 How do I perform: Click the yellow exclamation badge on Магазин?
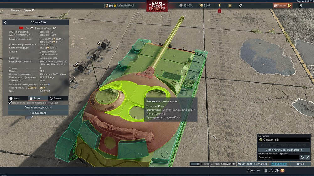(289, 5)
